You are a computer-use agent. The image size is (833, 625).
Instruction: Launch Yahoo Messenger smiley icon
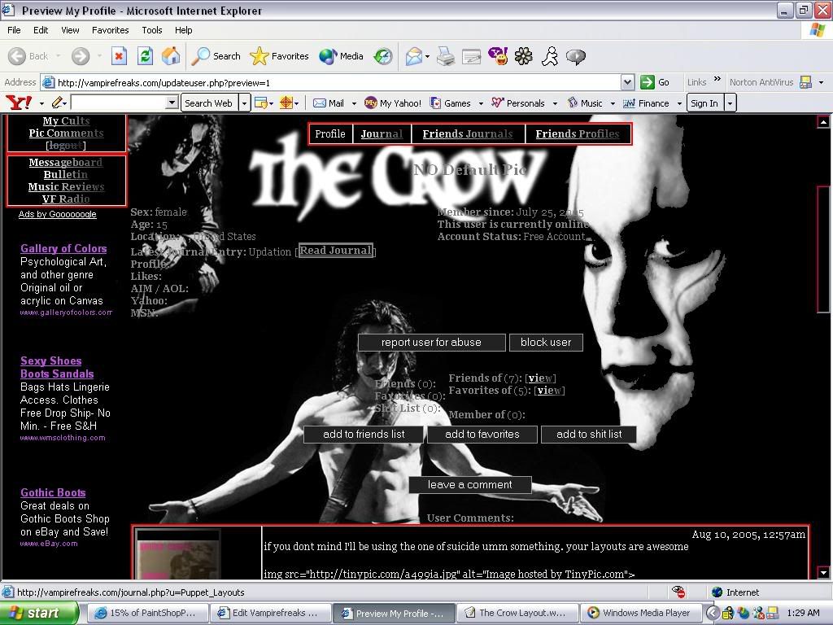[498, 56]
